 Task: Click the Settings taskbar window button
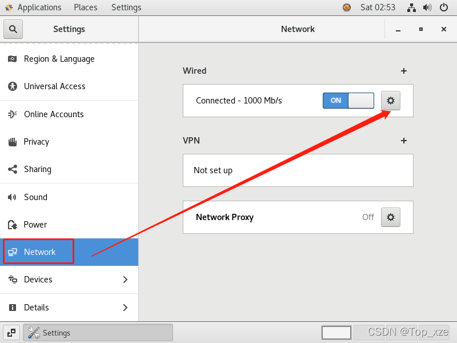pos(98,333)
